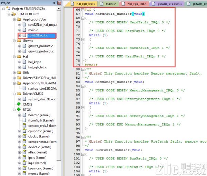
Task: Click the scroll-up arrow of project tree
Action: click(x=59, y=9)
